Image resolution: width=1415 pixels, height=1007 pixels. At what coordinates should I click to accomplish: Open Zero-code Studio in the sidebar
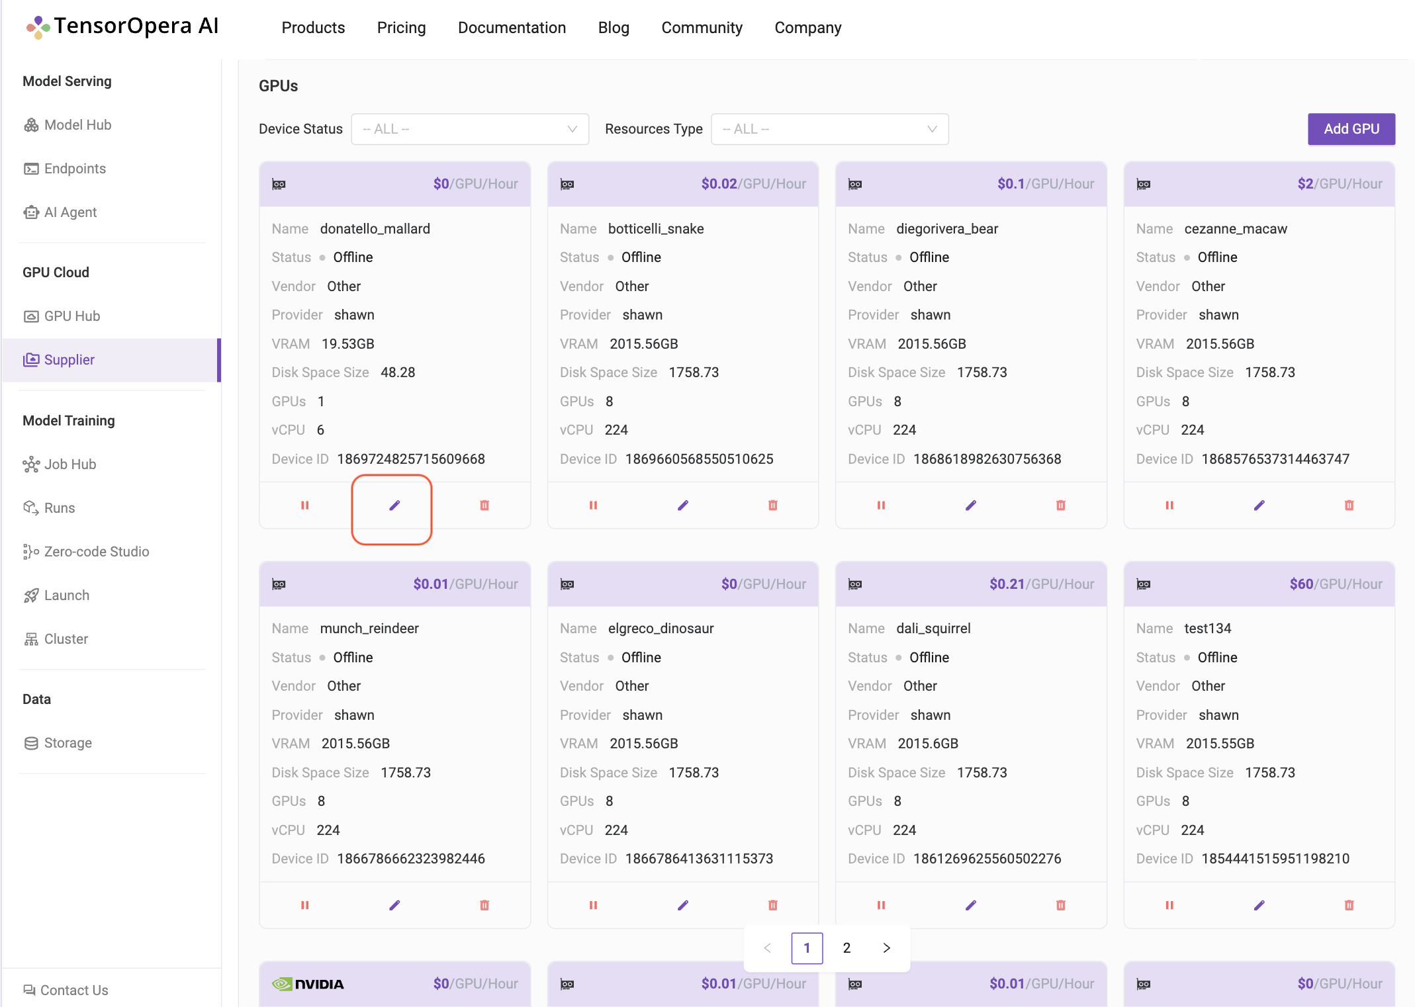[x=86, y=552]
